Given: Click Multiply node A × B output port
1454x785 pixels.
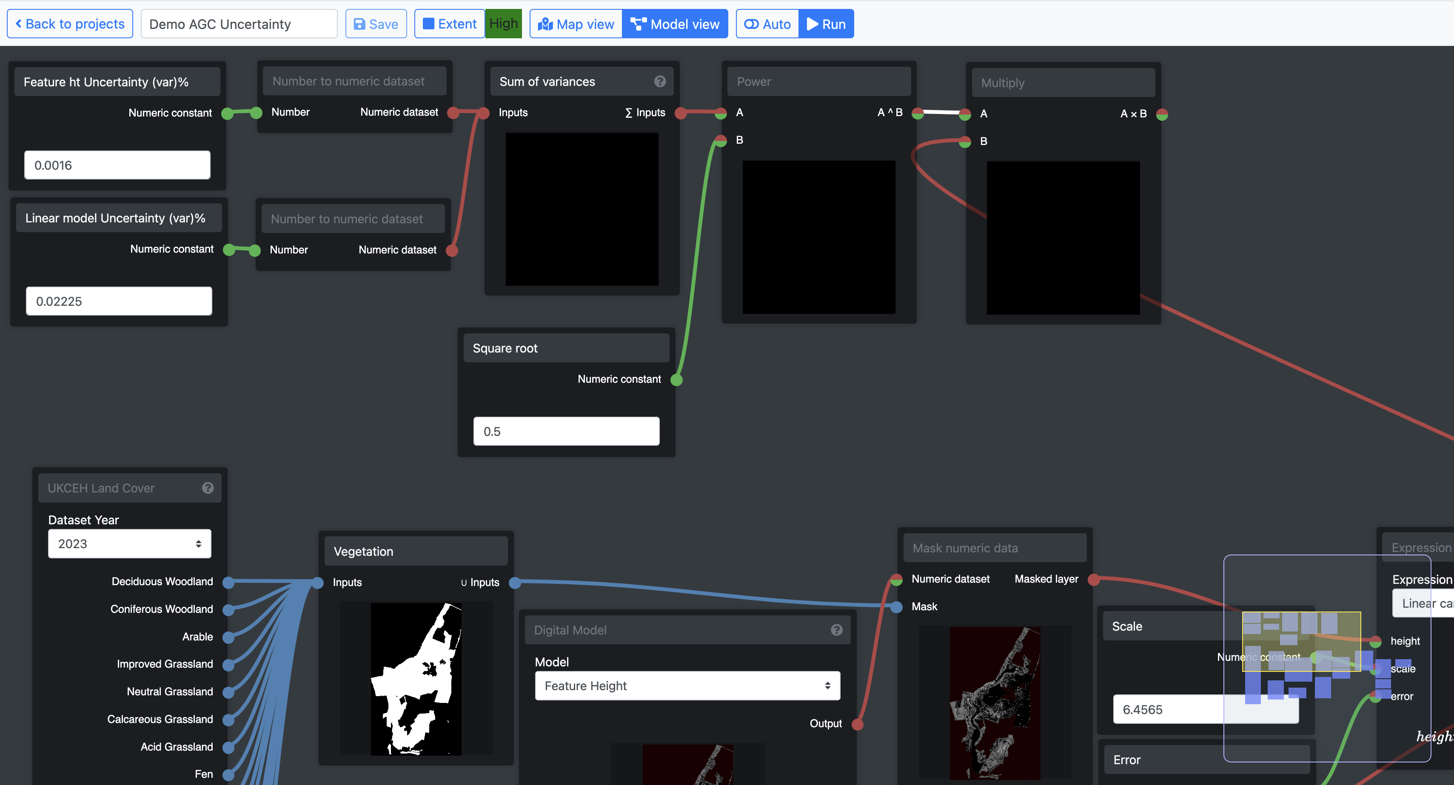Looking at the screenshot, I should coord(1162,114).
